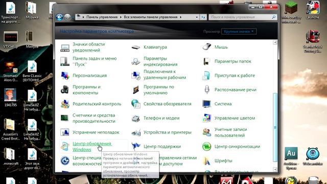Open Устройства и принтеры link text

pyautogui.click(x=167, y=132)
